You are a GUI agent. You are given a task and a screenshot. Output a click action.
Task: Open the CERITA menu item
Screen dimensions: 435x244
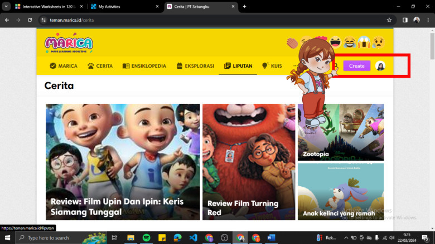(x=100, y=66)
